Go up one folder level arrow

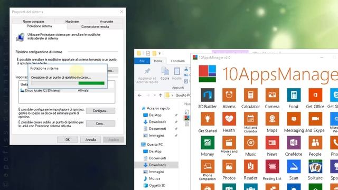click(161, 95)
